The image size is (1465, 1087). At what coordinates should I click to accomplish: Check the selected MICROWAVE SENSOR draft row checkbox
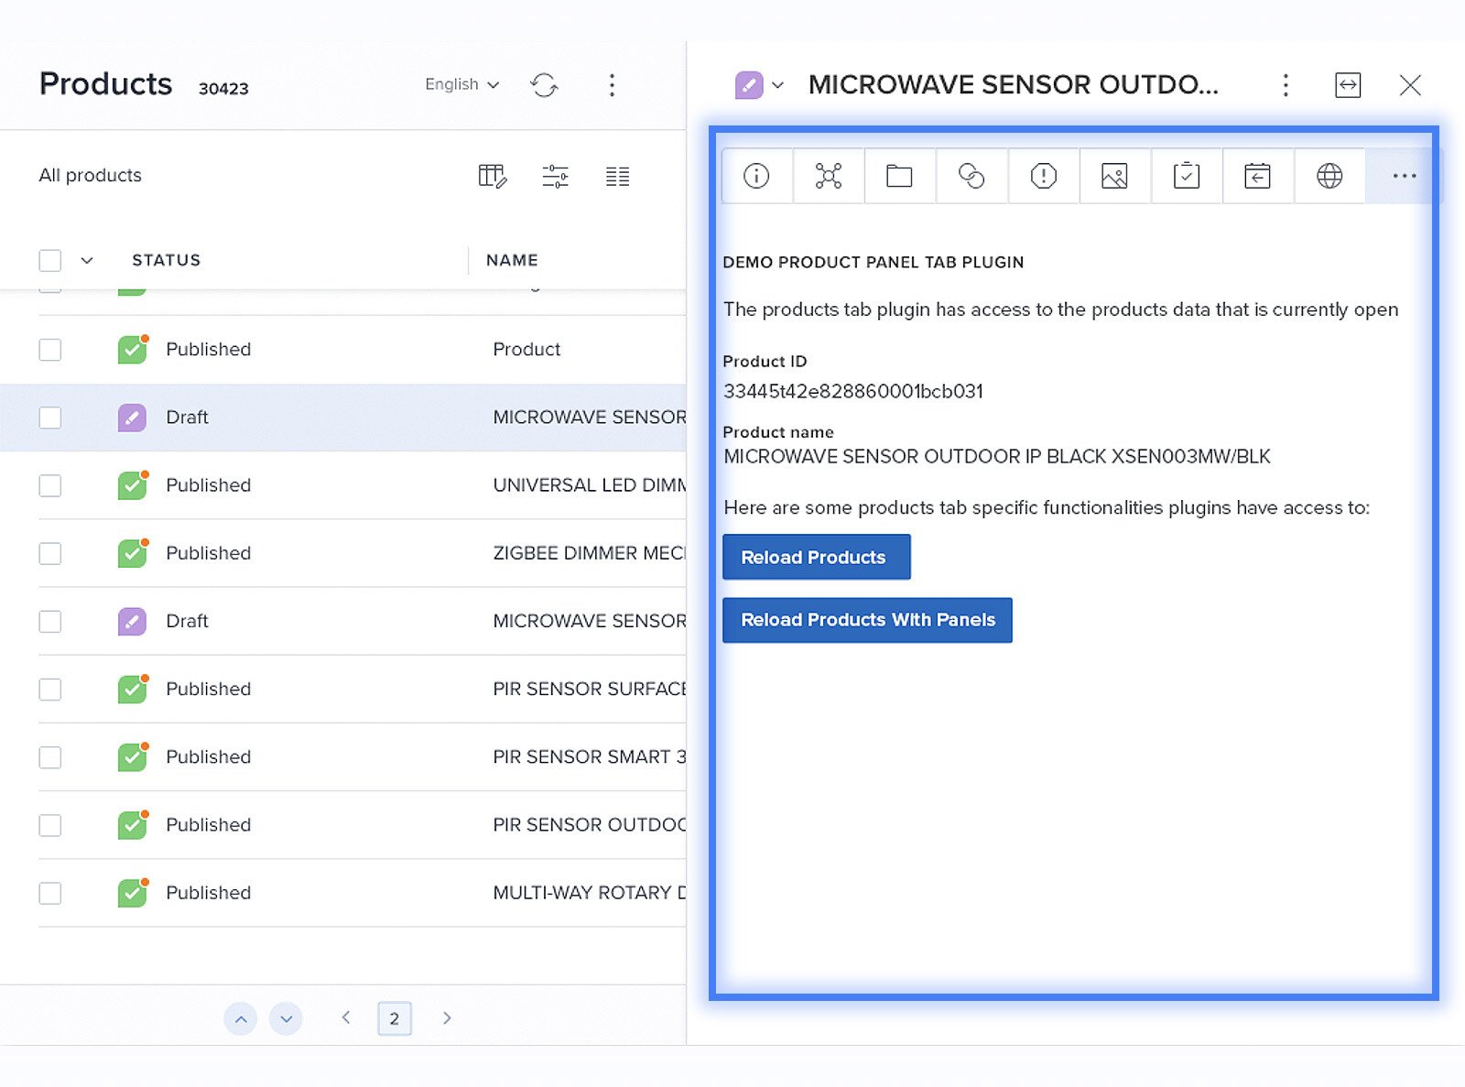pos(50,418)
